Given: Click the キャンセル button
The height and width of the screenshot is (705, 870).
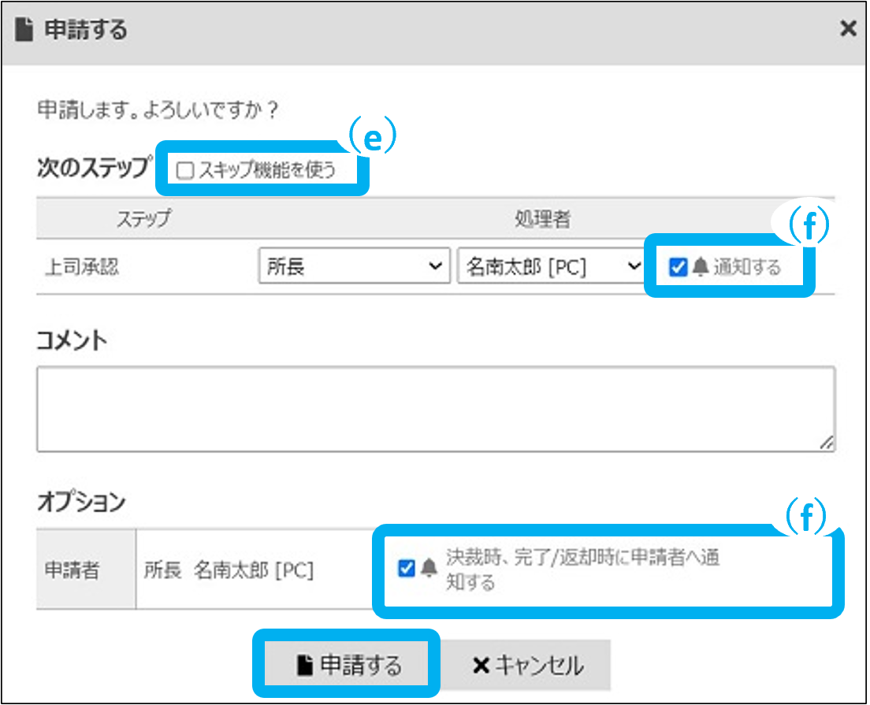Looking at the screenshot, I should 526,666.
